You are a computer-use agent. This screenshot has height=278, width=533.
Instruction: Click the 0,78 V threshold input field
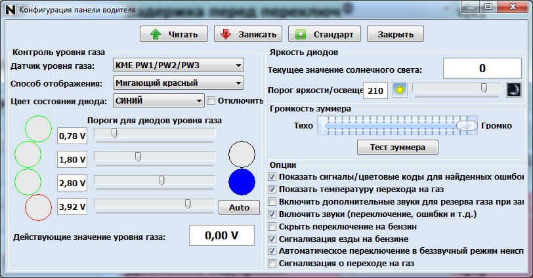(x=73, y=136)
